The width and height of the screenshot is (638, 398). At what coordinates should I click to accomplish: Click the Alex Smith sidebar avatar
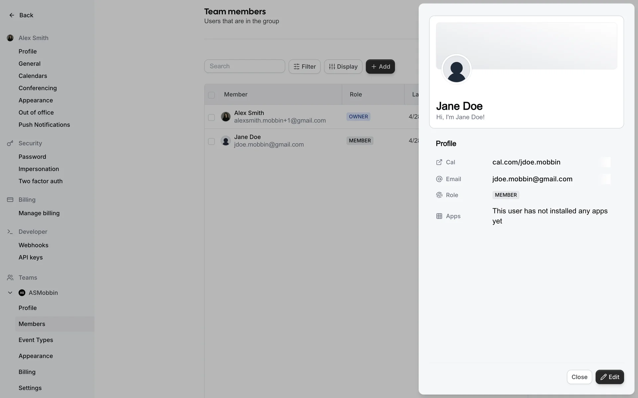click(x=10, y=38)
